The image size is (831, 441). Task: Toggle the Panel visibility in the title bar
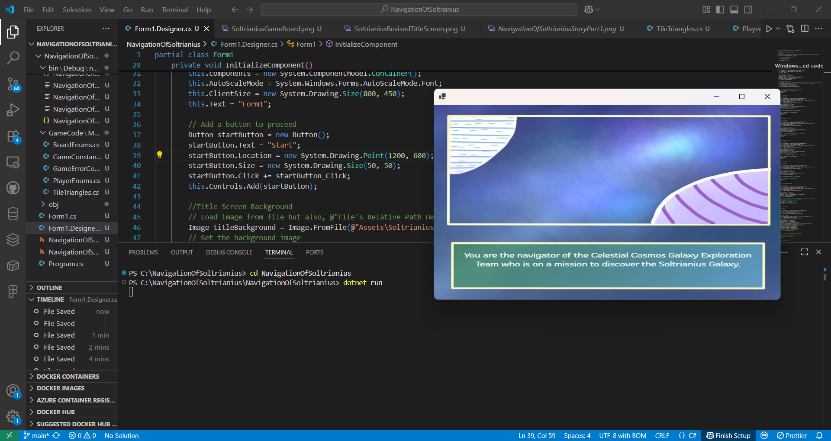pos(734,9)
